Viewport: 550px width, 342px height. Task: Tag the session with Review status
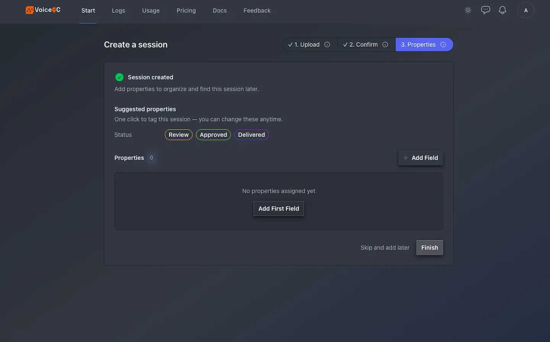tap(179, 135)
